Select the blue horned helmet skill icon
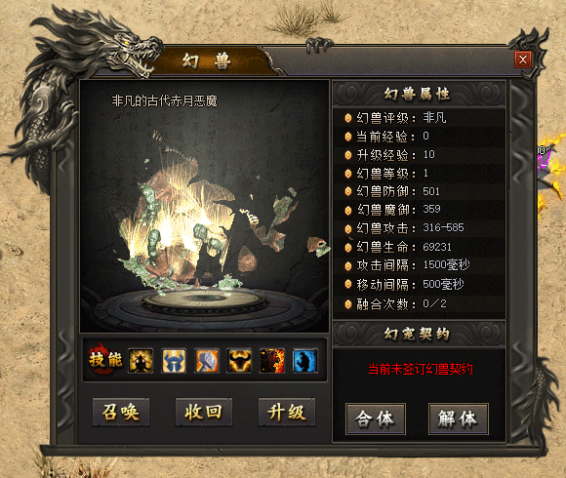Image resolution: width=566 pixels, height=478 pixels. pos(174,360)
